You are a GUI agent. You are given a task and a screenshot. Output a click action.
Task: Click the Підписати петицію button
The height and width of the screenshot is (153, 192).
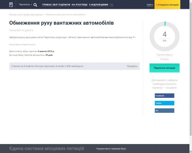(x=164, y=68)
